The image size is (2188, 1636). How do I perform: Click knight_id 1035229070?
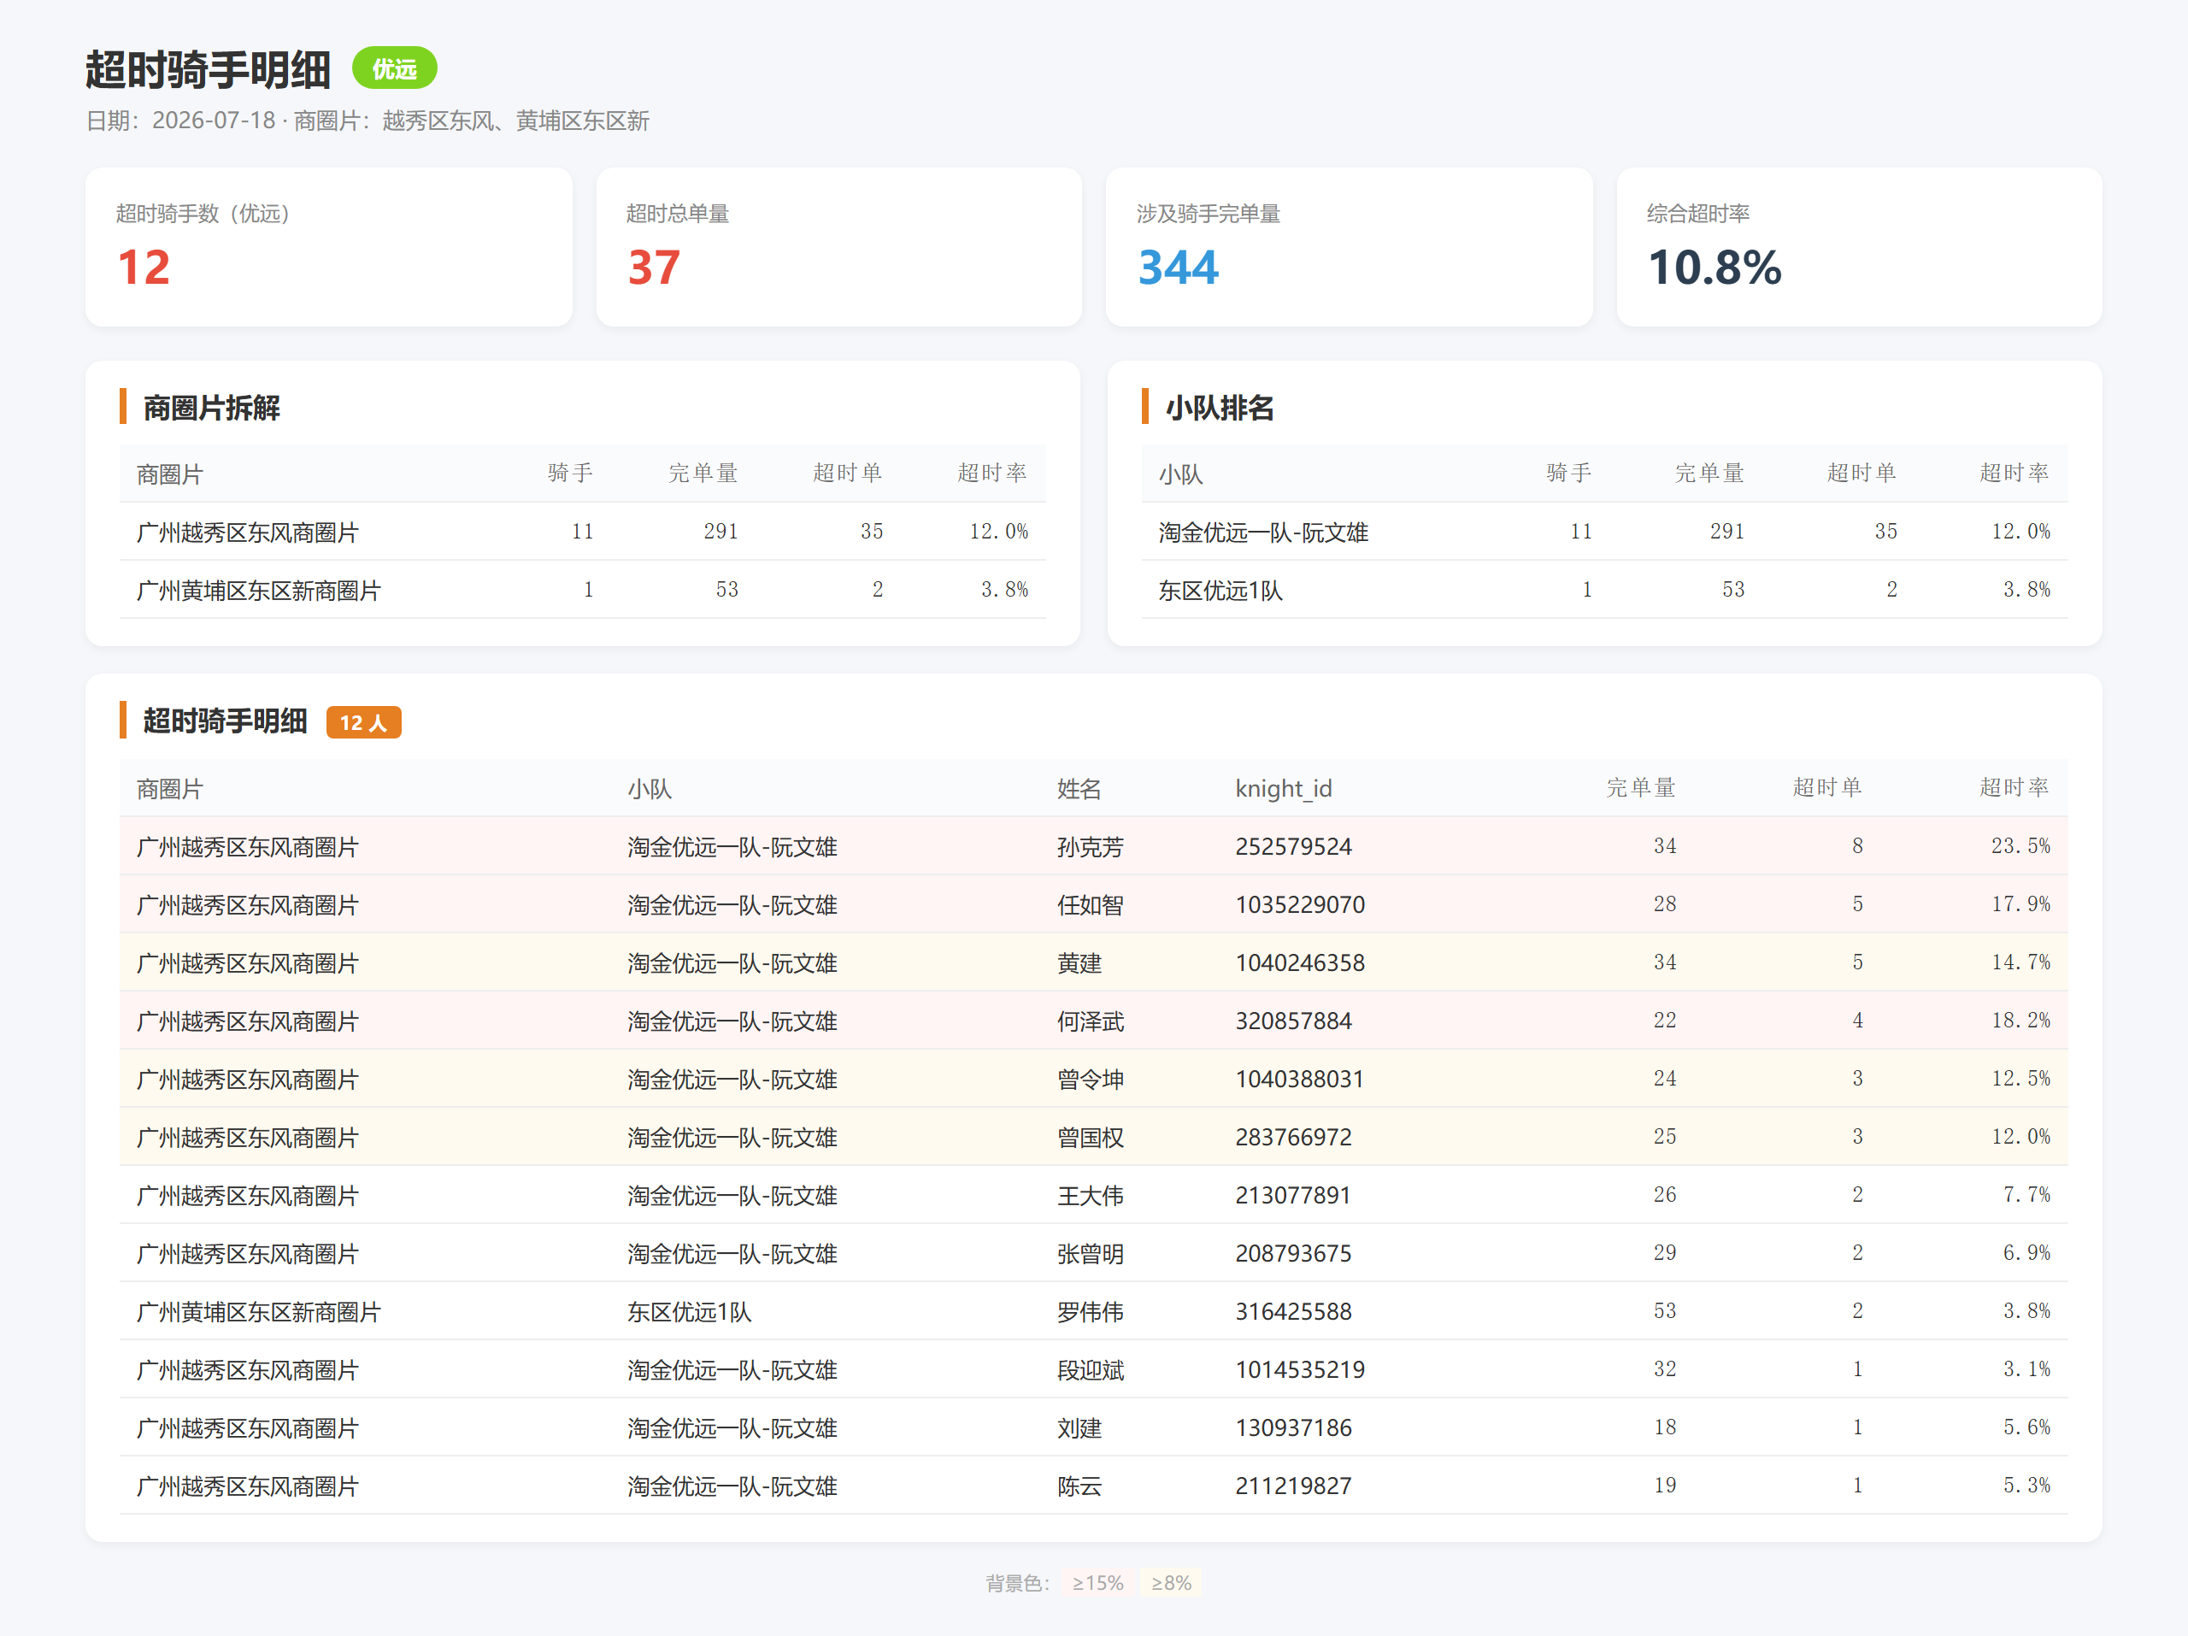[x=1300, y=905]
